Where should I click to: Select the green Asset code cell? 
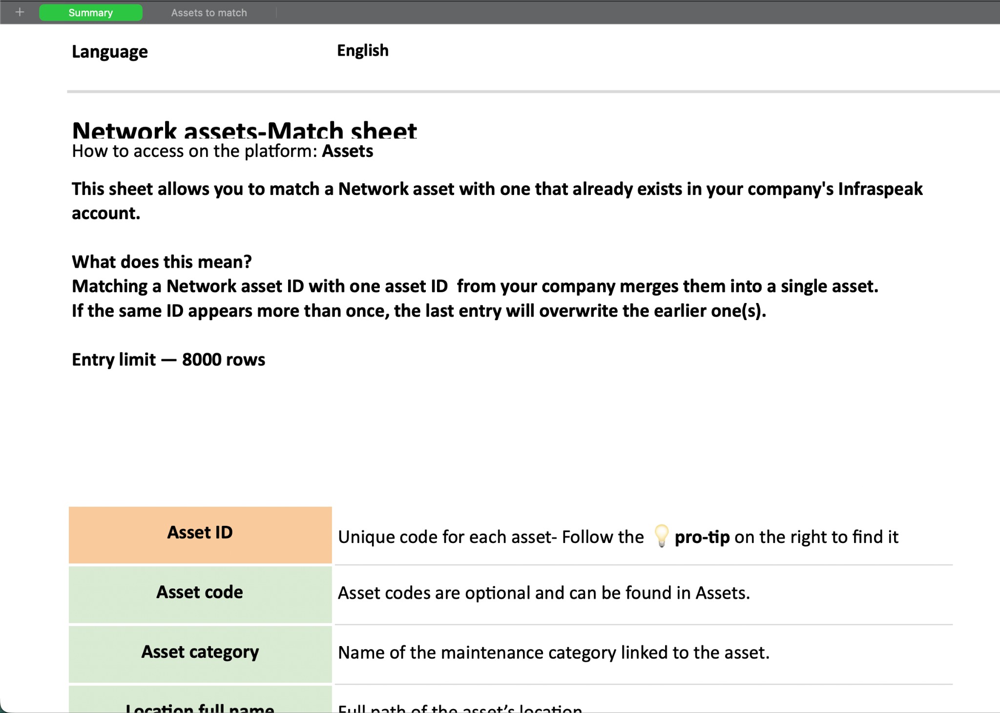tap(200, 593)
